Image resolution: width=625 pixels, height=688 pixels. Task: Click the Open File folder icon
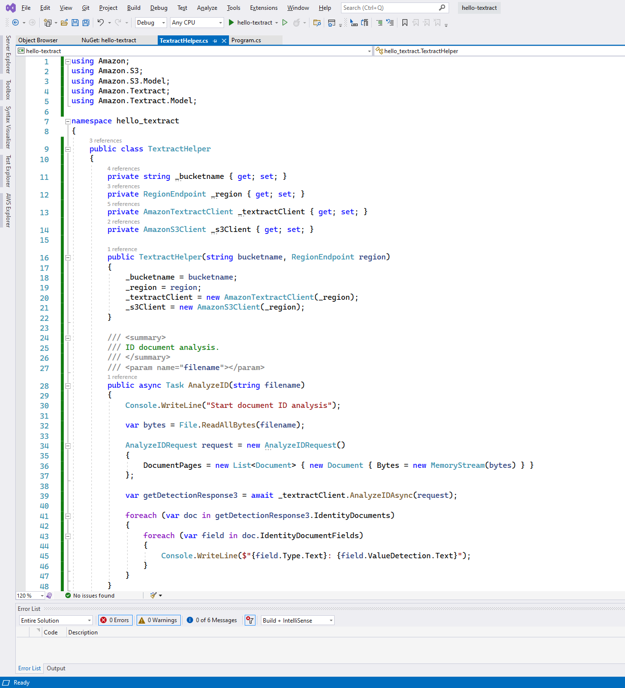pos(64,23)
